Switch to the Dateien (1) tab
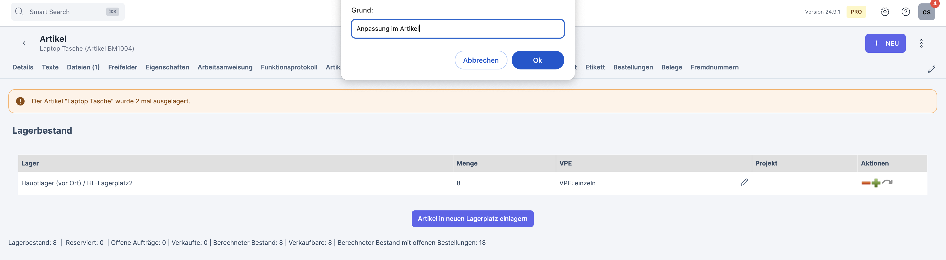The height and width of the screenshot is (260, 946). 83,67
